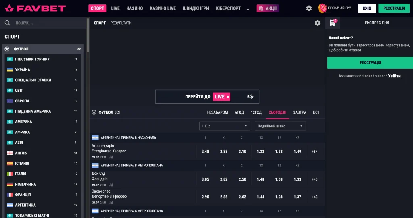The image size is (413, 218).
Task: Click Argentina flag icon in sidebar
Action: [x=10, y=205]
